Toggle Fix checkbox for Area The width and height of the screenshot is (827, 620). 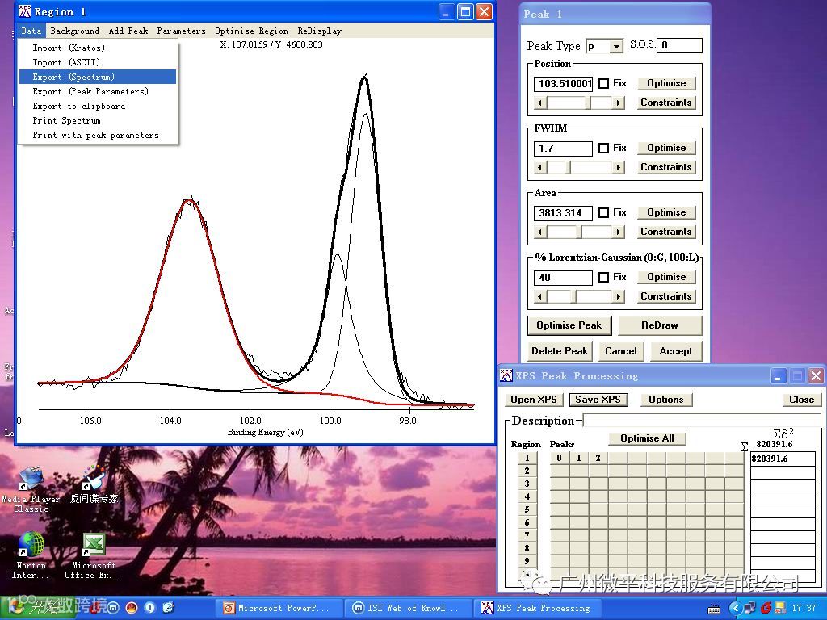(604, 212)
